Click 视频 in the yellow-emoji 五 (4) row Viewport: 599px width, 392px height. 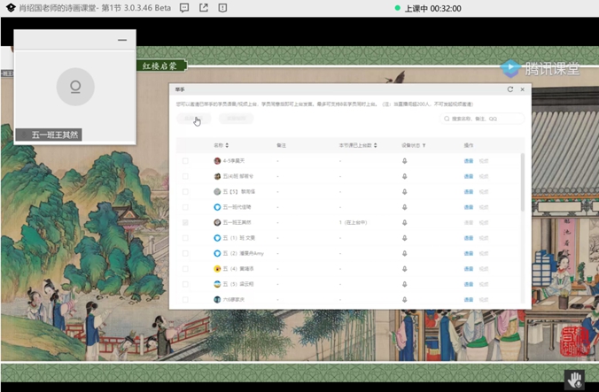click(x=484, y=269)
